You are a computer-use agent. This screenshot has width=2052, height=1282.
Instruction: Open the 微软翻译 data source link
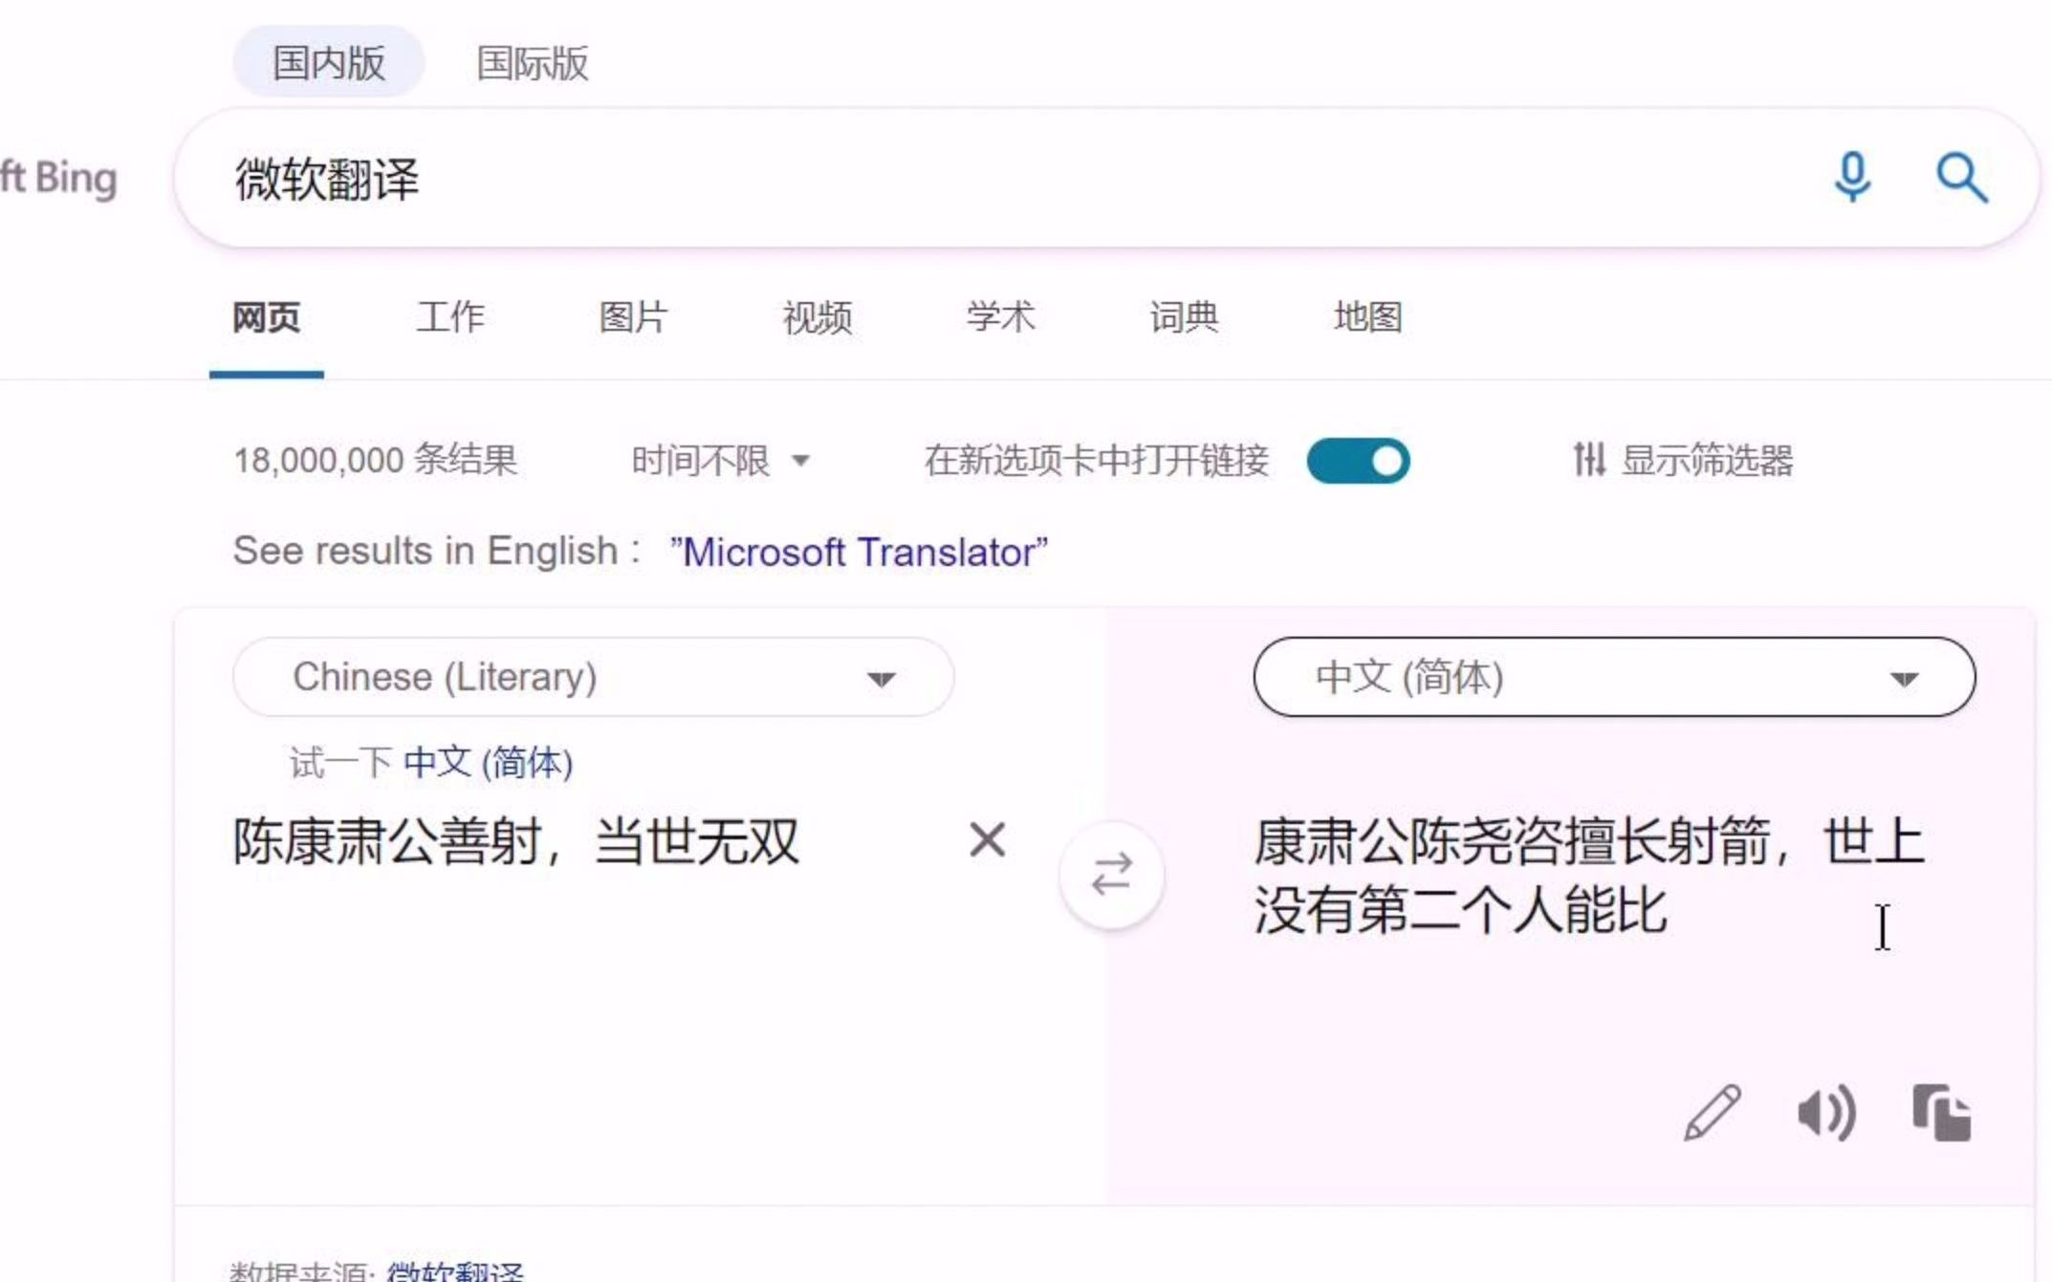pyautogui.click(x=455, y=1271)
